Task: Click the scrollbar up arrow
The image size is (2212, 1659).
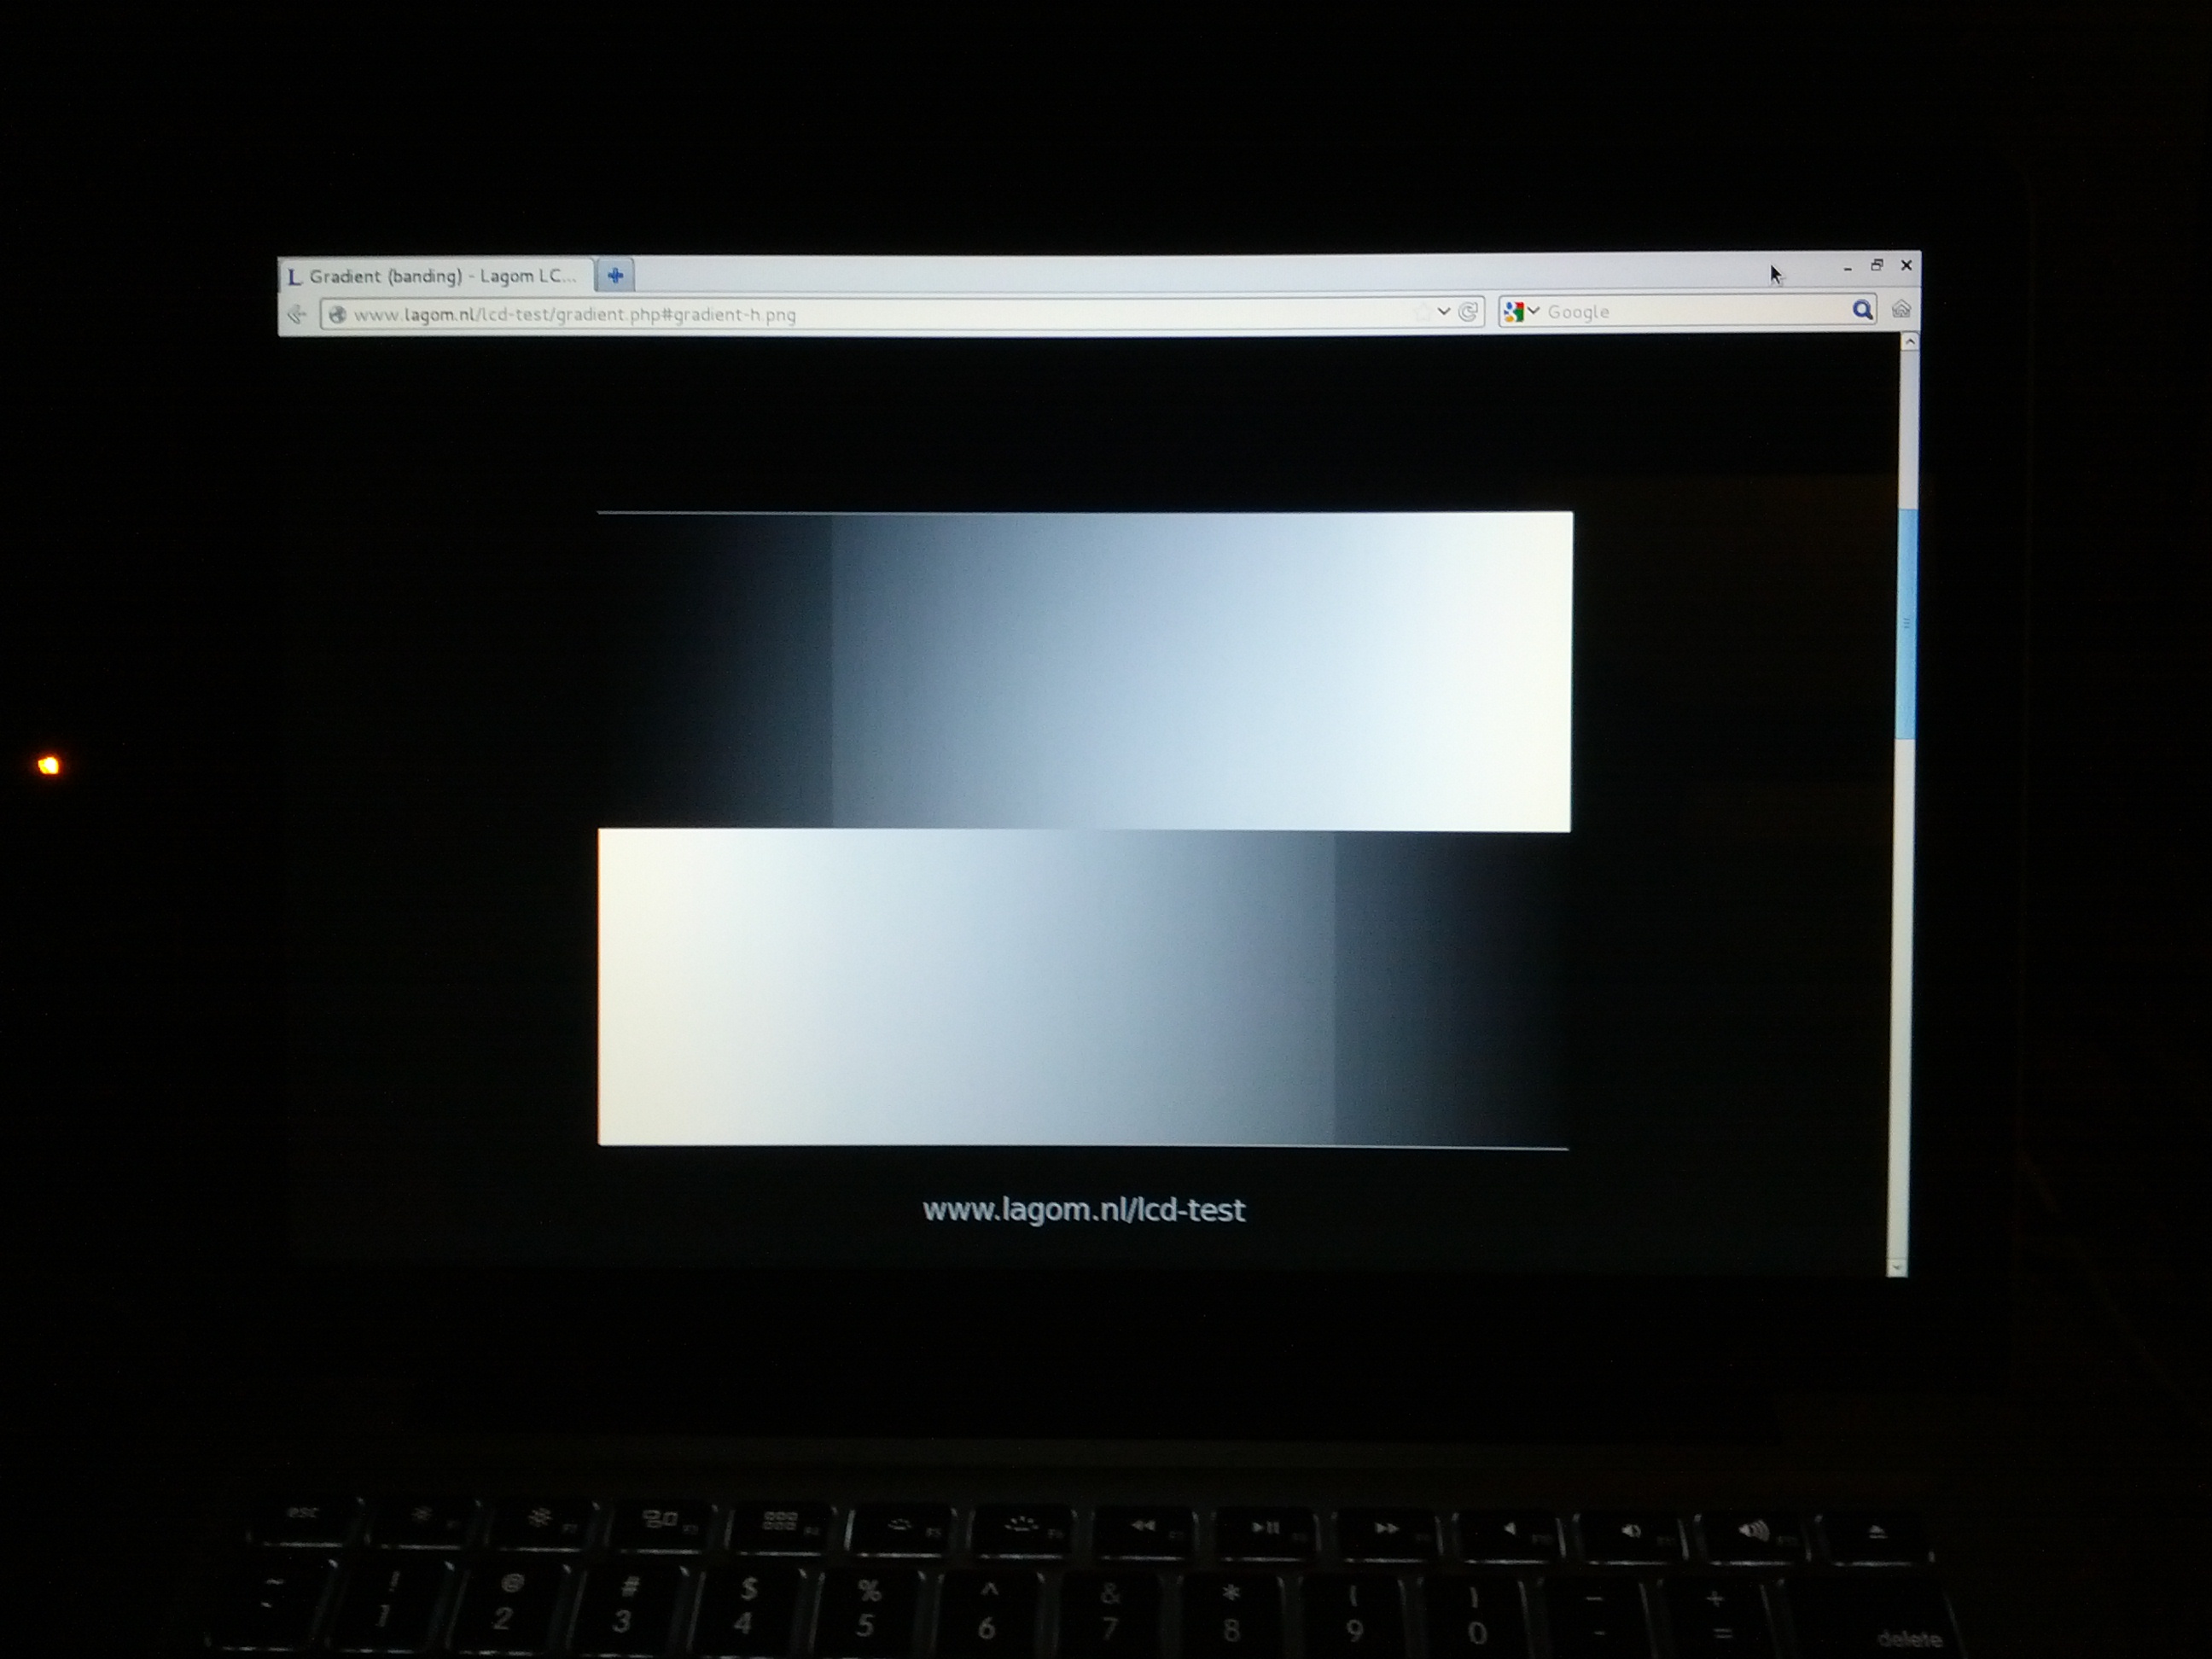Action: (1909, 343)
